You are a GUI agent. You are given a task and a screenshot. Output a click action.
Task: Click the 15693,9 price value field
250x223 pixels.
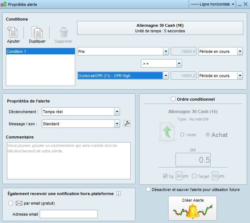(x=183, y=51)
